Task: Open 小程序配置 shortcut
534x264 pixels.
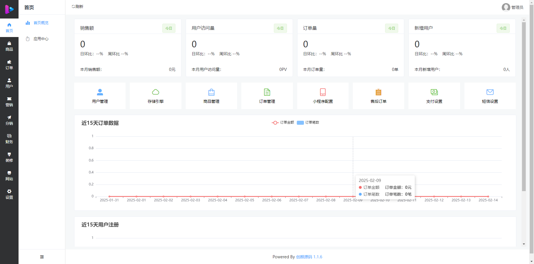Action: click(x=323, y=96)
